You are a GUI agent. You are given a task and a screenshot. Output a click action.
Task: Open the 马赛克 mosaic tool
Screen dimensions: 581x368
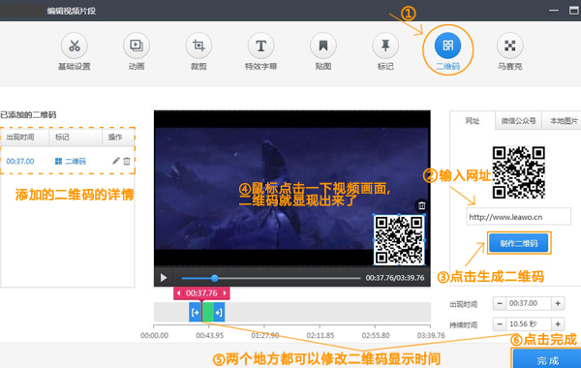(x=510, y=46)
